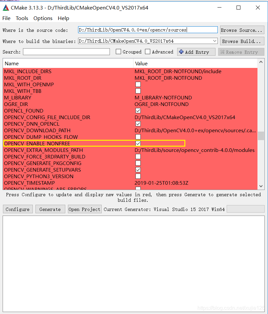Open the Options menu
Image resolution: width=268 pixels, height=314 pixels.
click(x=43, y=18)
